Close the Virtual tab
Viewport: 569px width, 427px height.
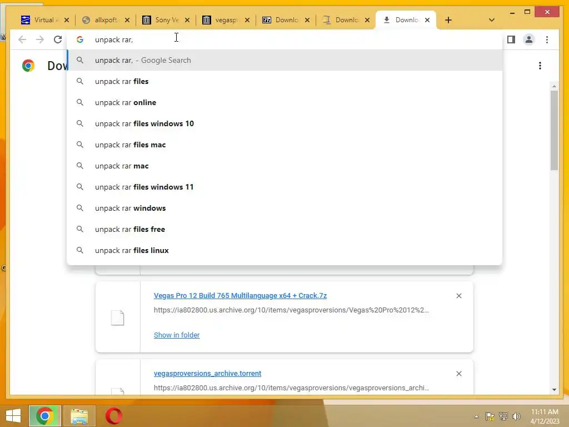(x=67, y=20)
